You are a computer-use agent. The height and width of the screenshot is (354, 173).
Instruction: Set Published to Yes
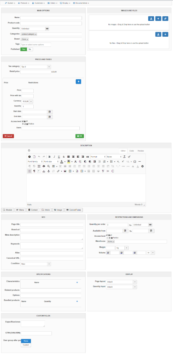24,49
